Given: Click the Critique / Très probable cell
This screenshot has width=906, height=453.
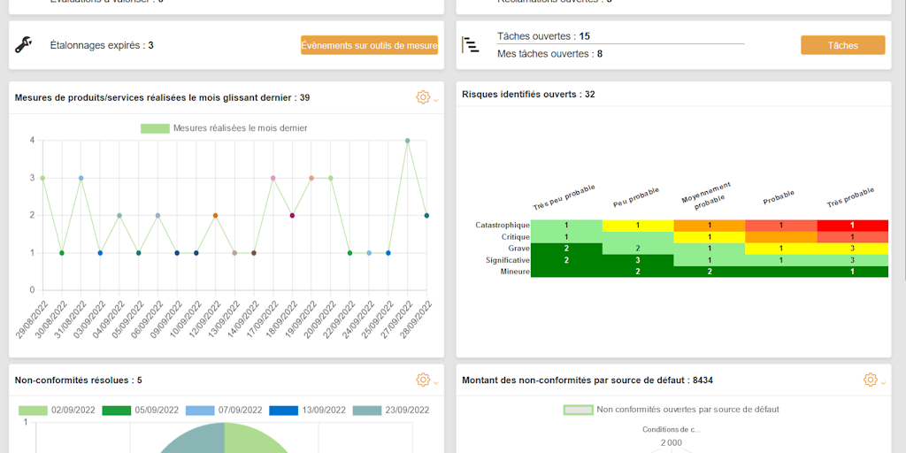Looking at the screenshot, I should click(852, 237).
